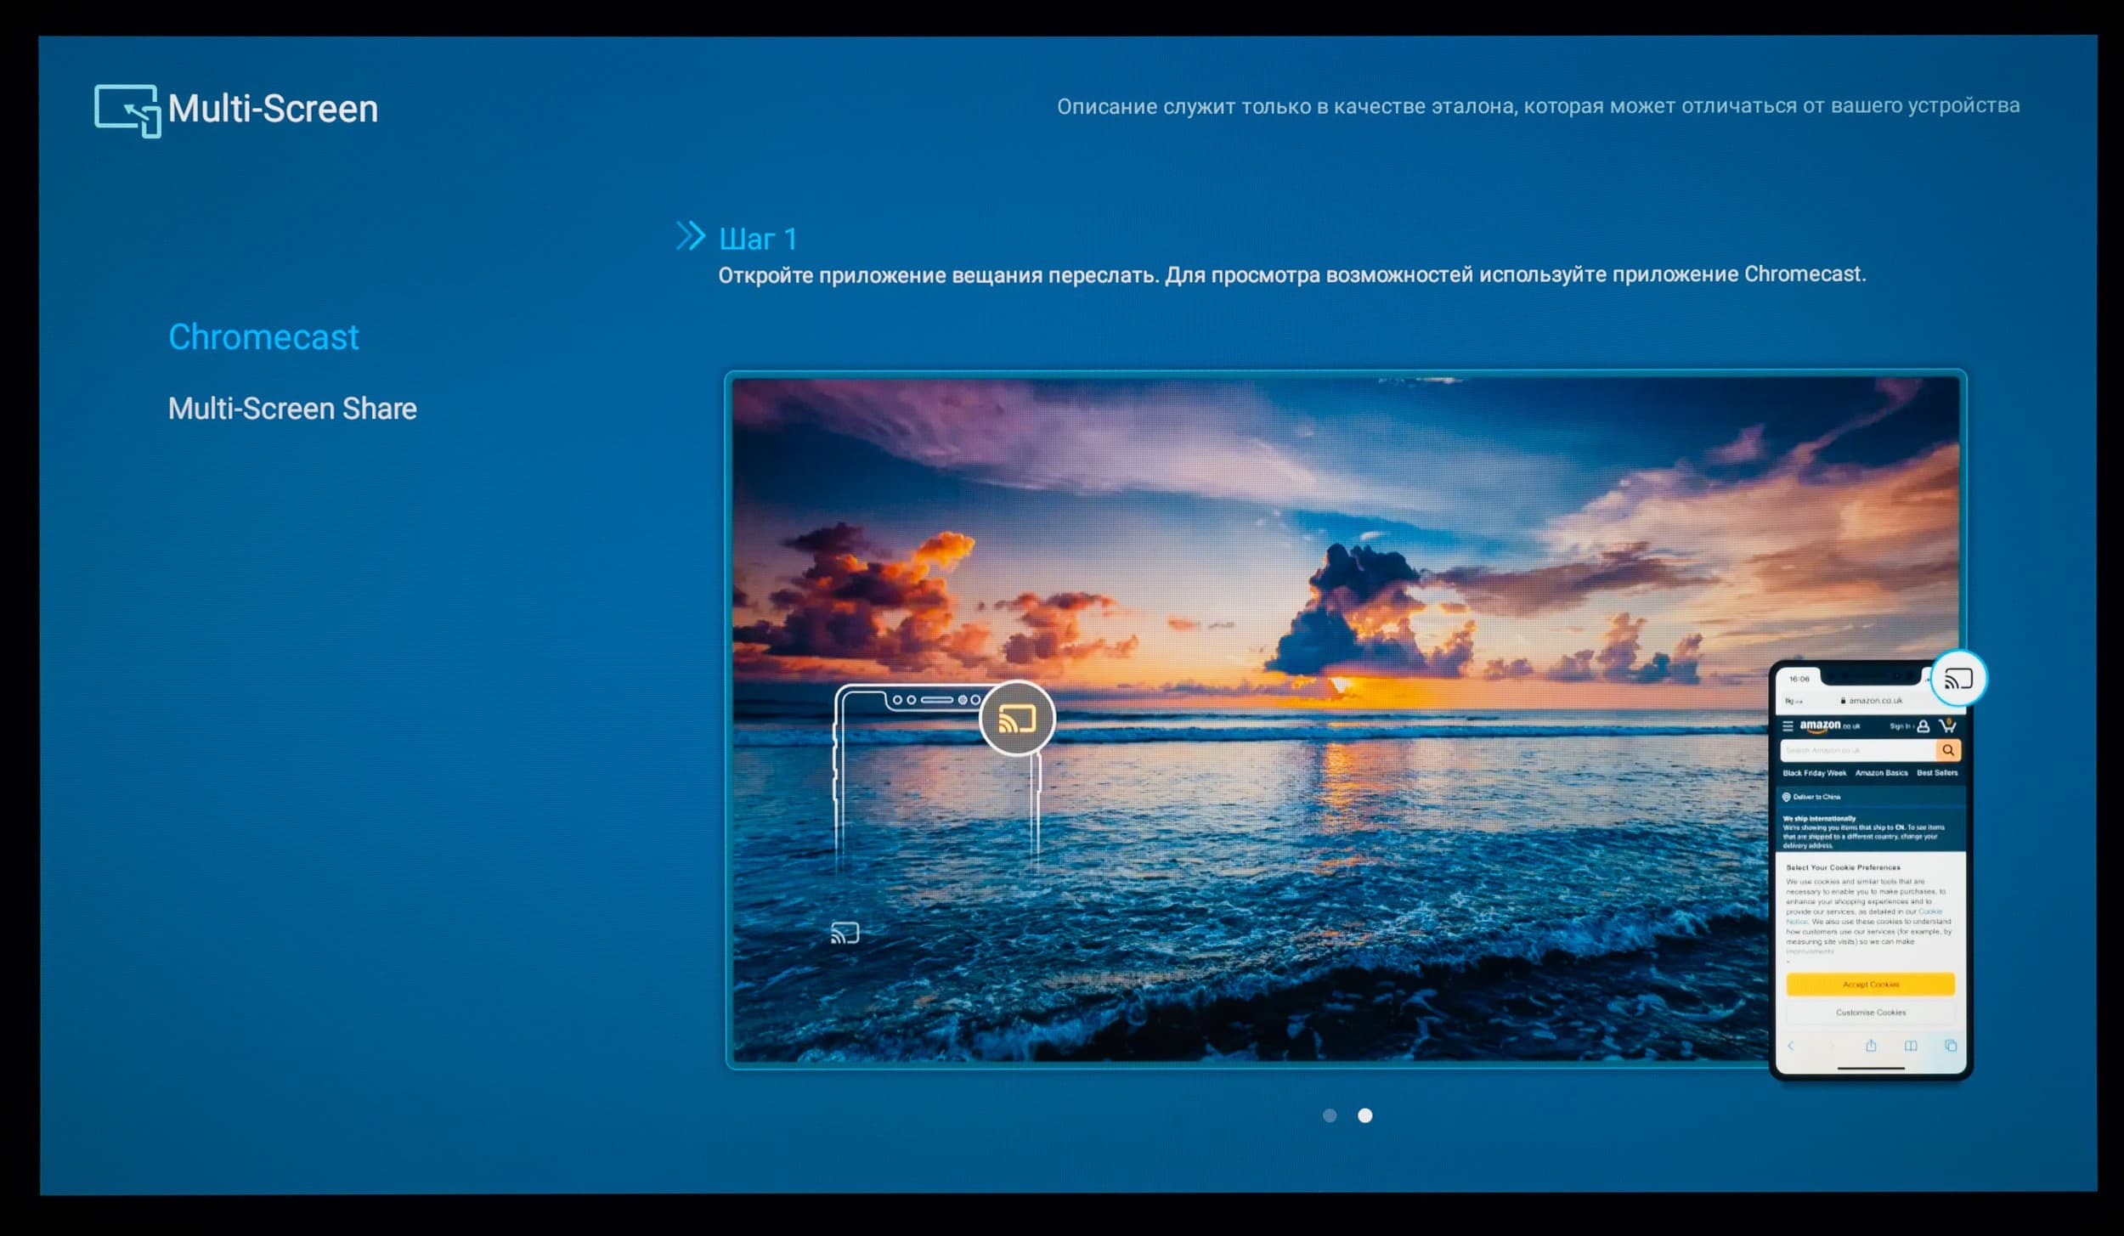Select the second page indicator dot
This screenshot has width=2124, height=1236.
pyautogui.click(x=1364, y=1115)
